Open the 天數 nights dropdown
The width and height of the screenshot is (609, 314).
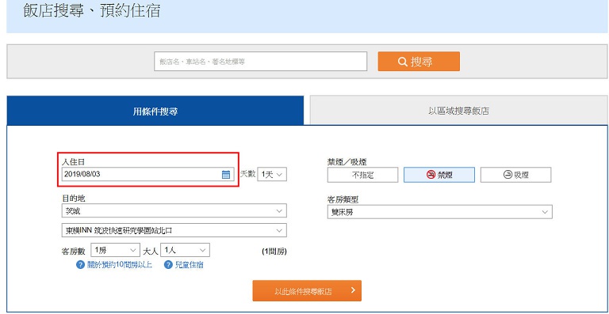coord(272,174)
